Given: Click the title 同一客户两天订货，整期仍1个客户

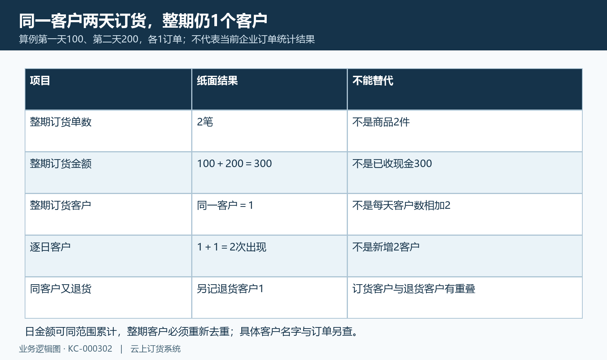Looking at the screenshot, I should (x=143, y=20).
